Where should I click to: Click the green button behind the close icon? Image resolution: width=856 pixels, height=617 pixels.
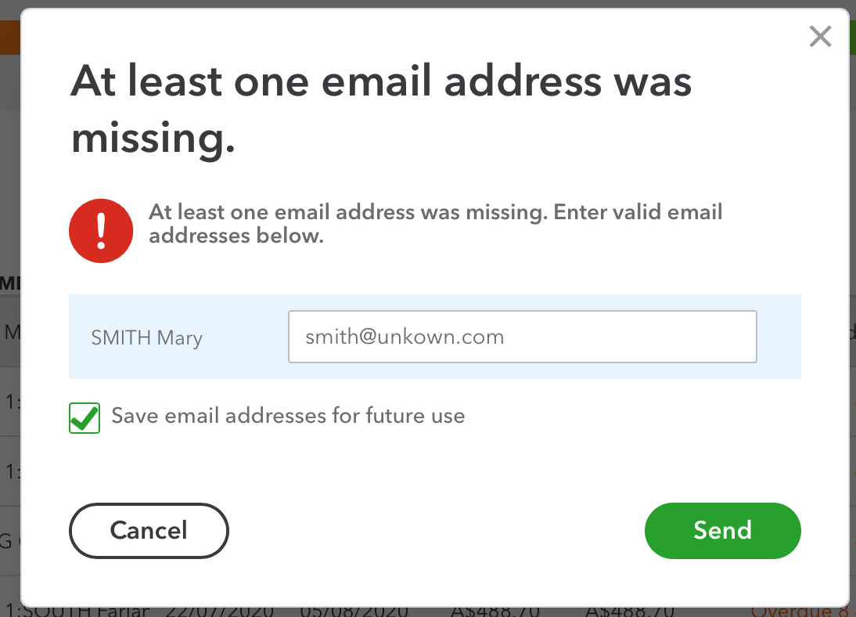(852, 38)
